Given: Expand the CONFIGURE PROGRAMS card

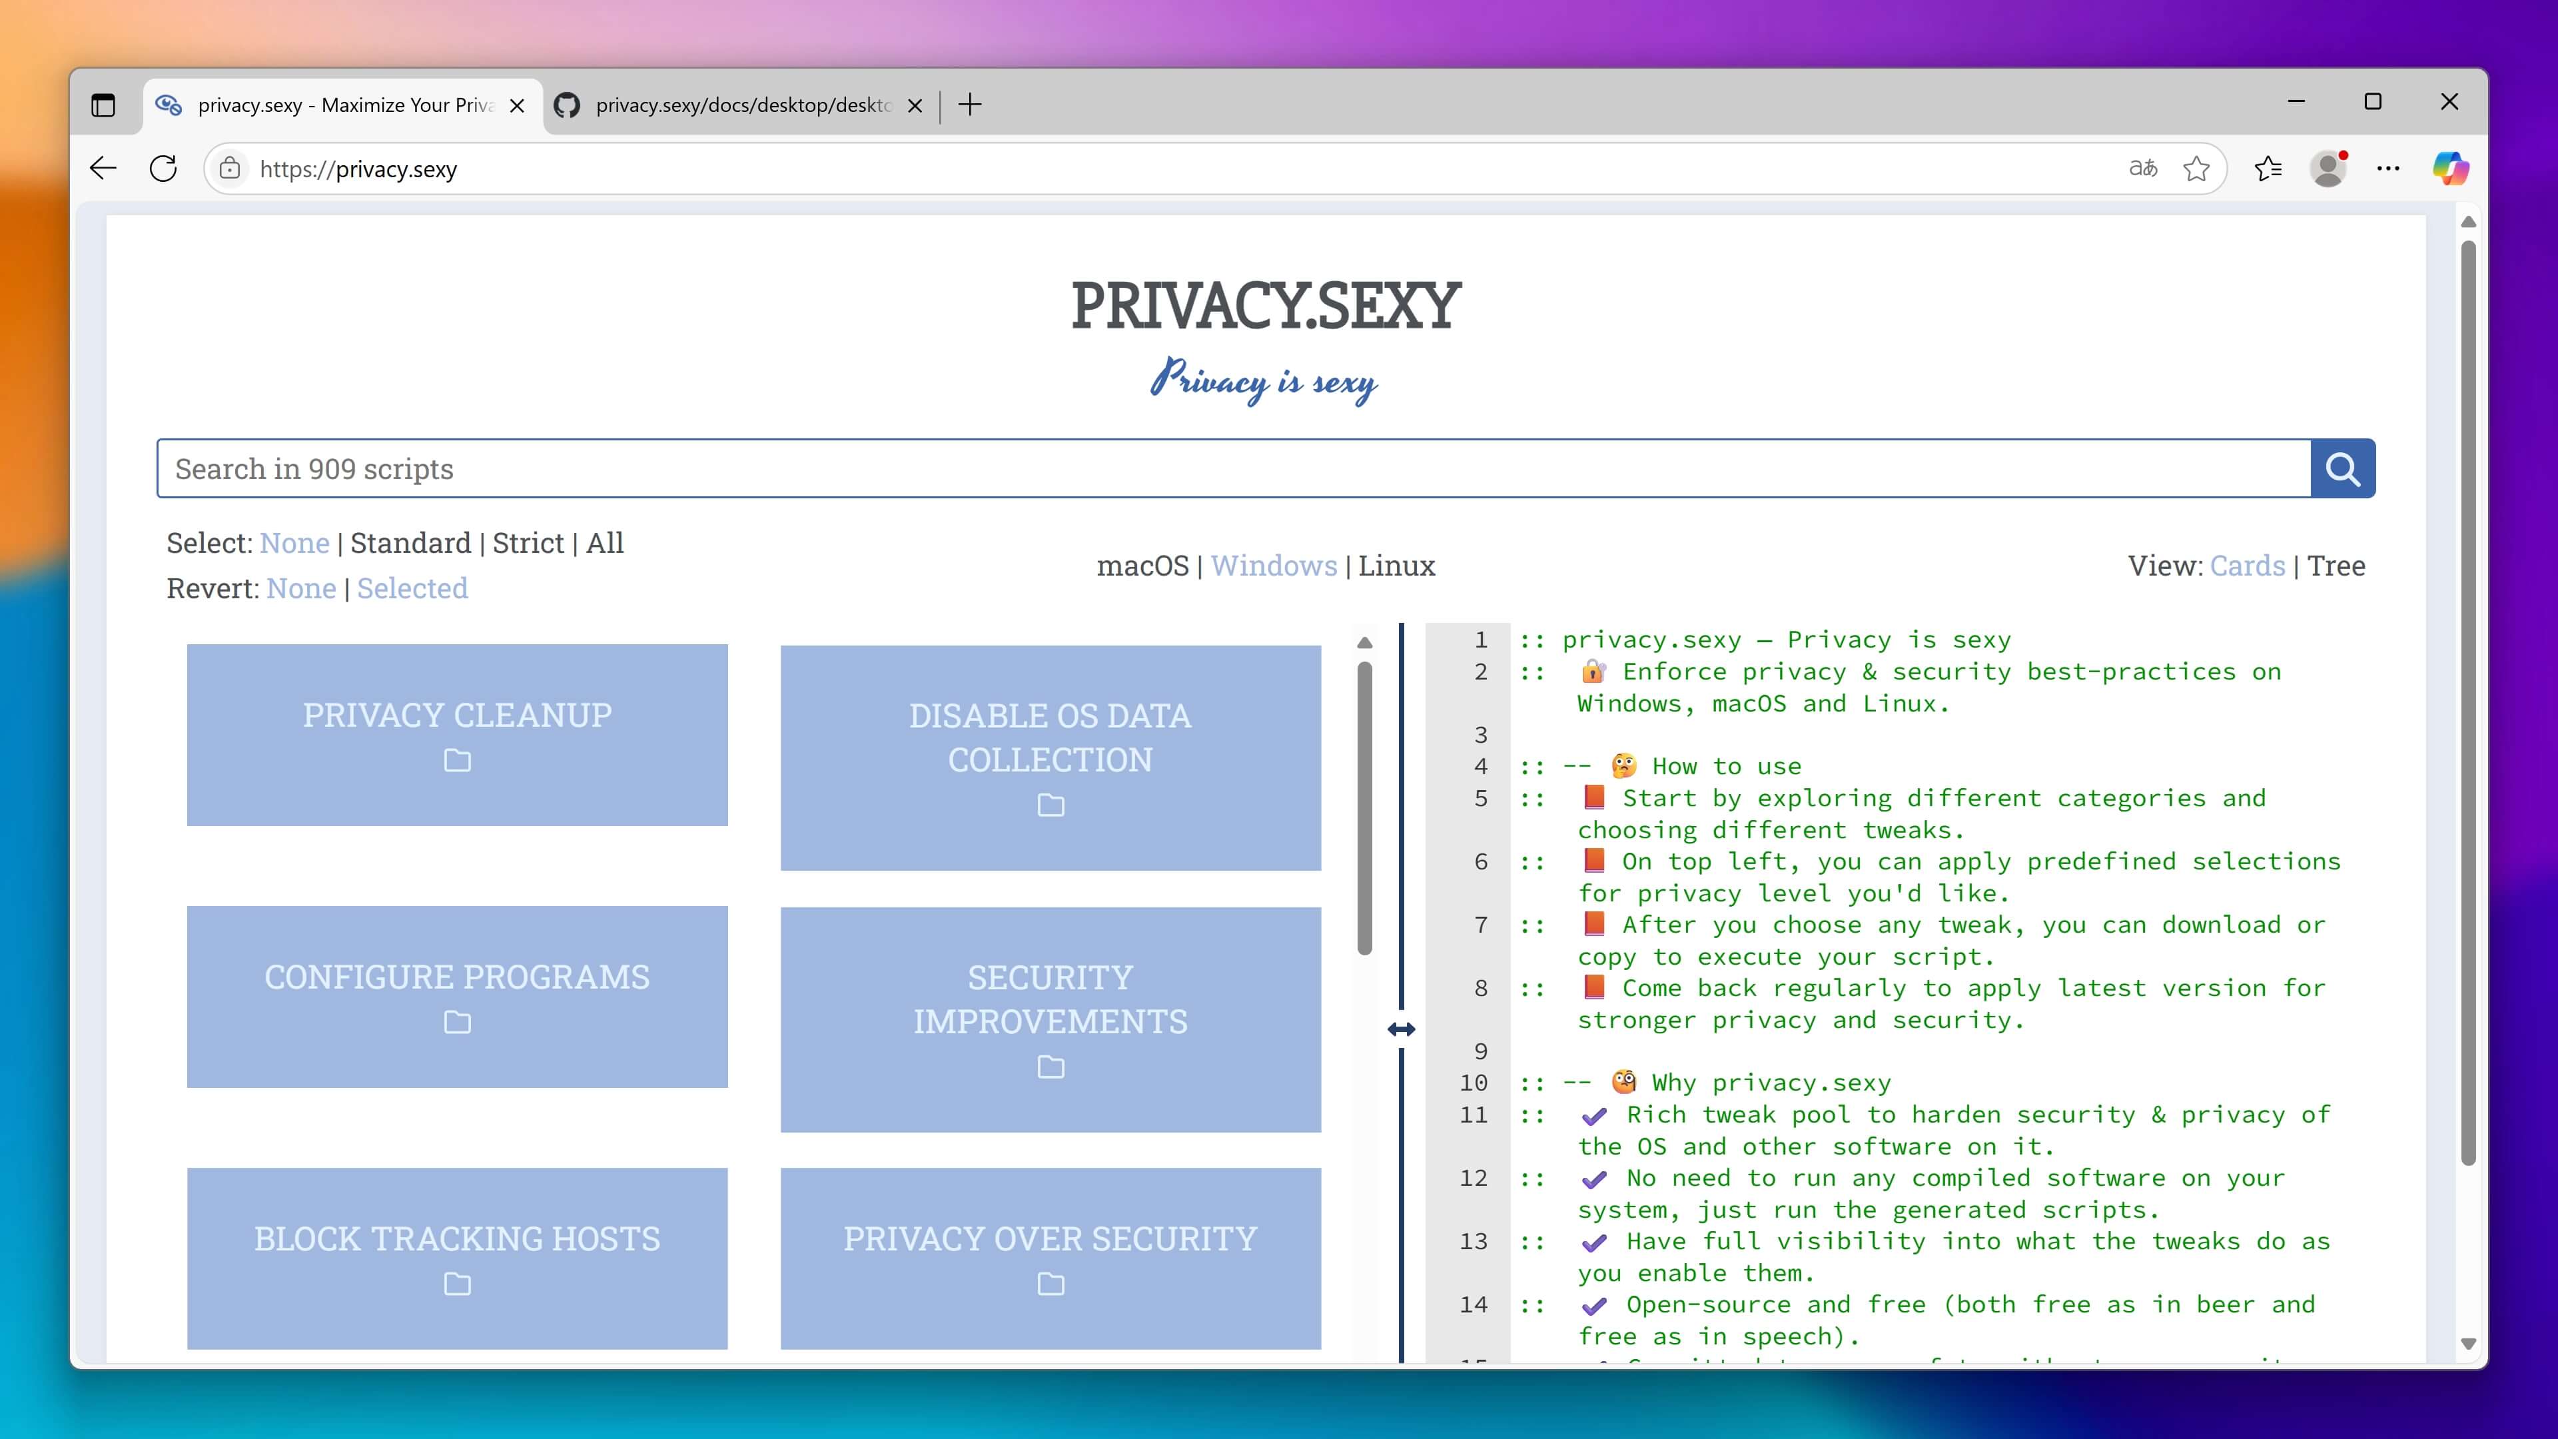Looking at the screenshot, I should 457,997.
